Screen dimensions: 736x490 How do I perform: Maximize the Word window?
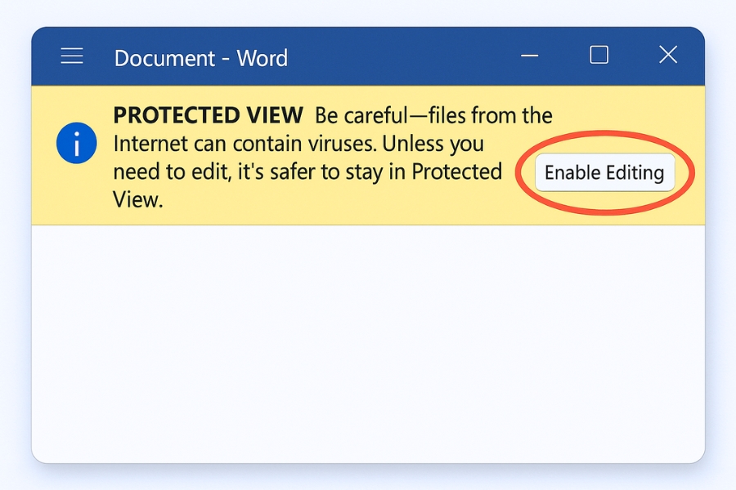599,56
